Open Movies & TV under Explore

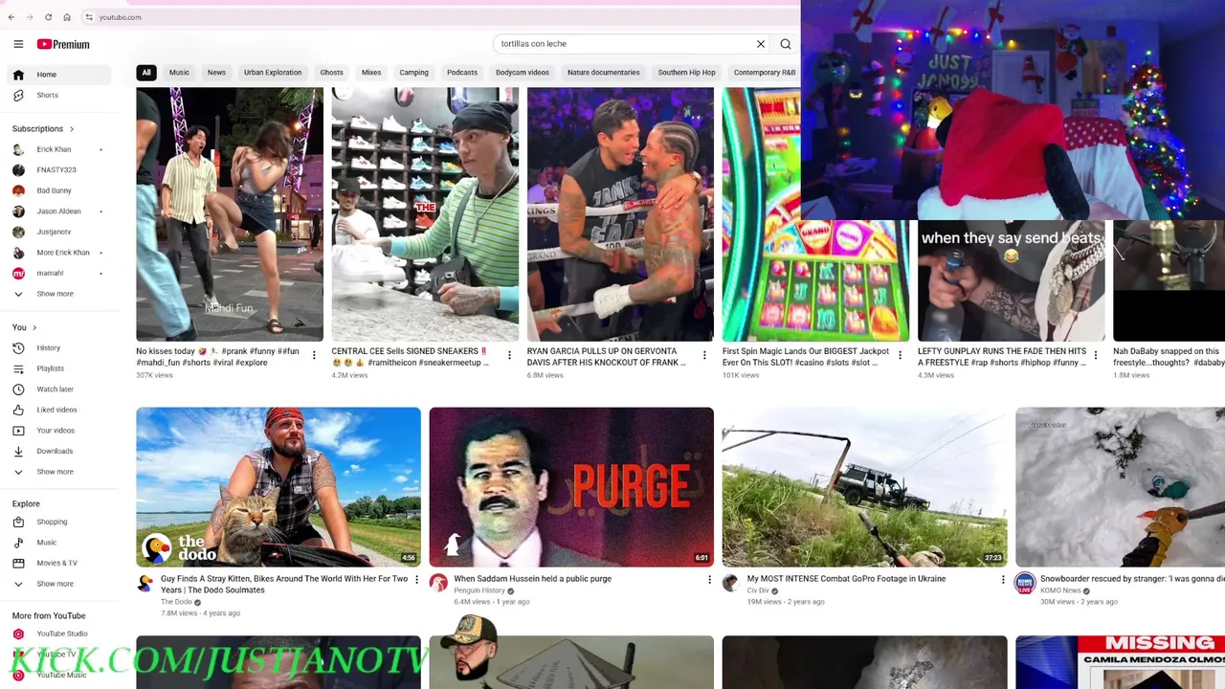(x=59, y=564)
